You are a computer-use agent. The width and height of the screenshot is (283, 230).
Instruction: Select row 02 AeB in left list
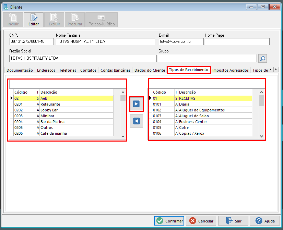tap(63, 98)
